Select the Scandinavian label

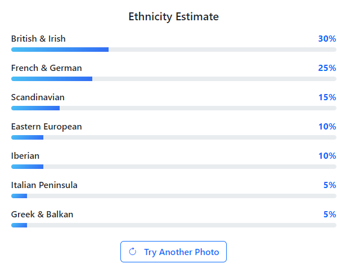click(38, 97)
